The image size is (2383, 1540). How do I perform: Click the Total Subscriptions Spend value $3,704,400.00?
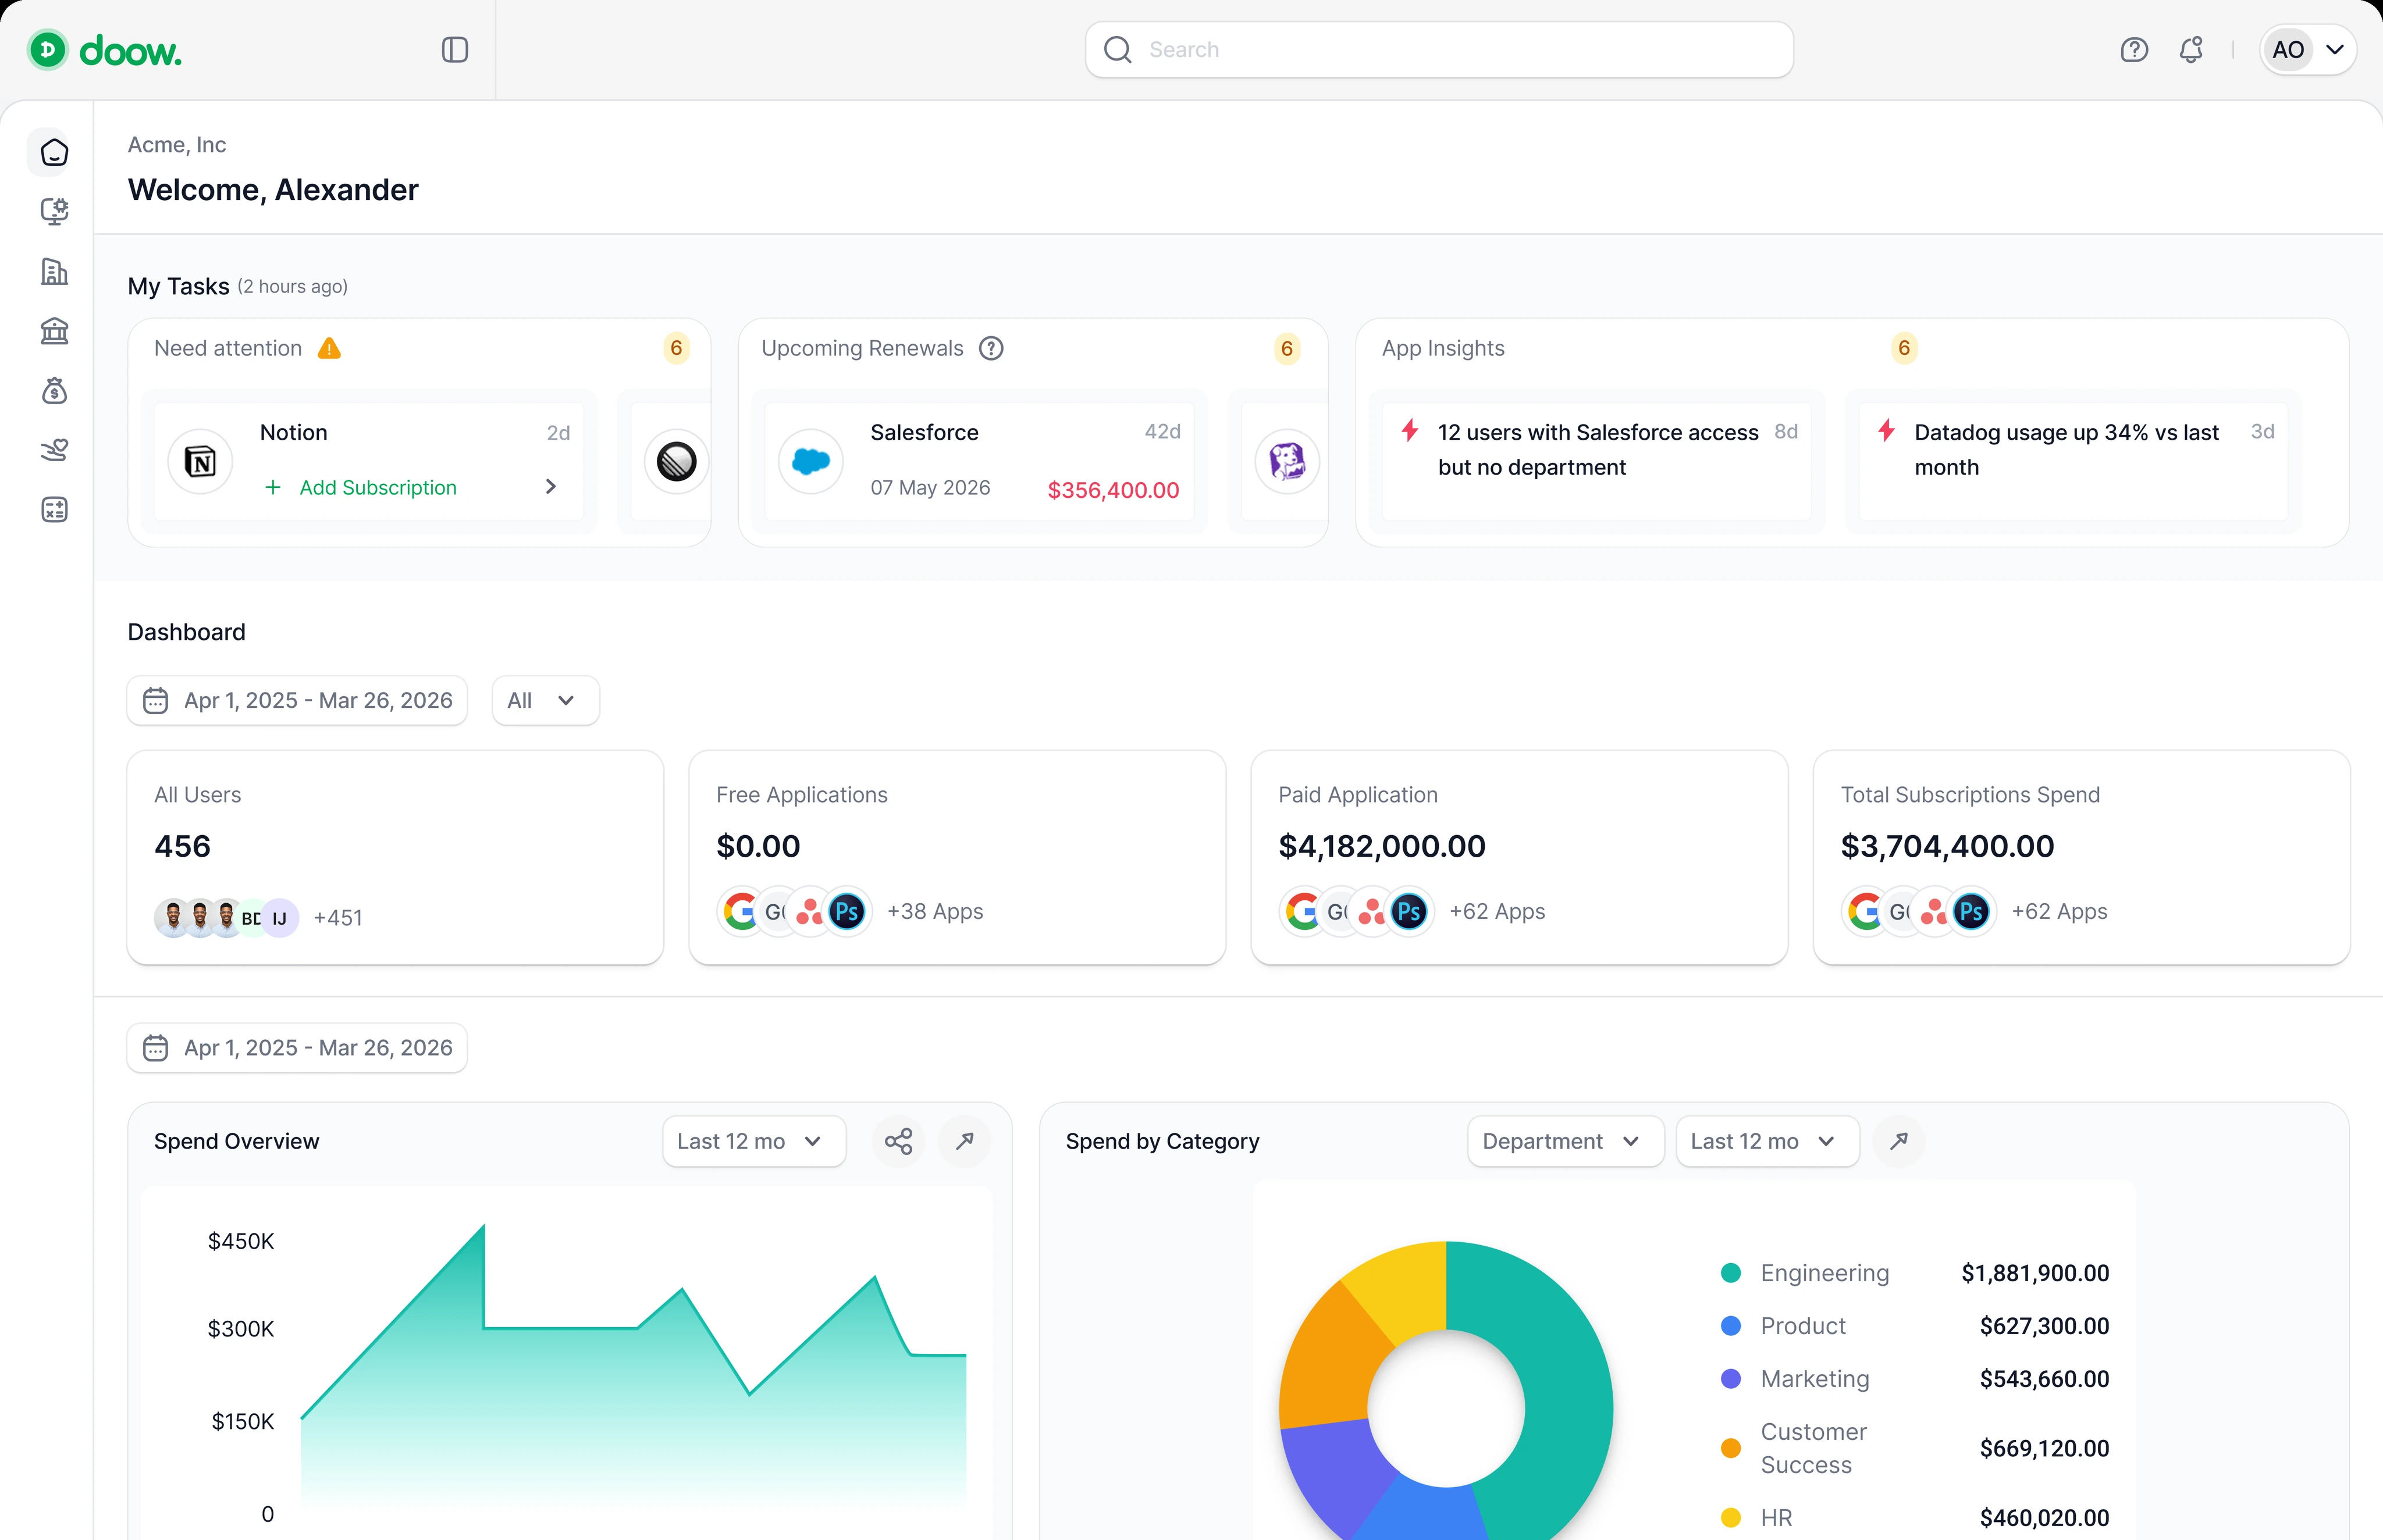(1948, 846)
